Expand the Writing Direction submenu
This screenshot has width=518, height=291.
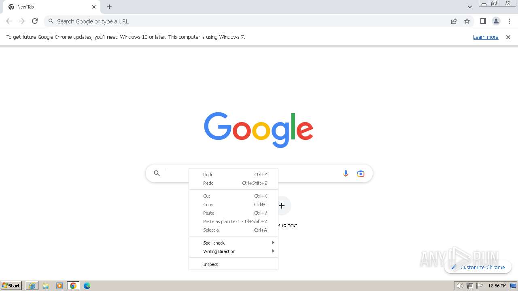(x=234, y=251)
